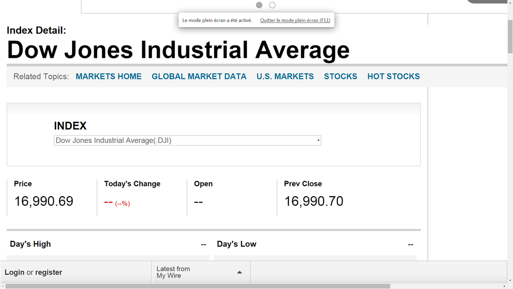Navigate to the STOCKS topic

coord(341,76)
